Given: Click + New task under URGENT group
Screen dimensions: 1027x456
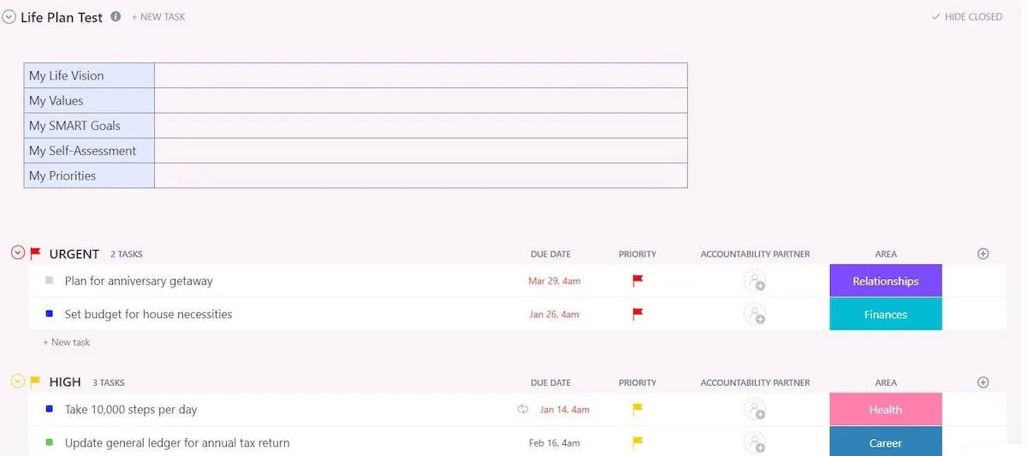Looking at the screenshot, I should [x=67, y=342].
